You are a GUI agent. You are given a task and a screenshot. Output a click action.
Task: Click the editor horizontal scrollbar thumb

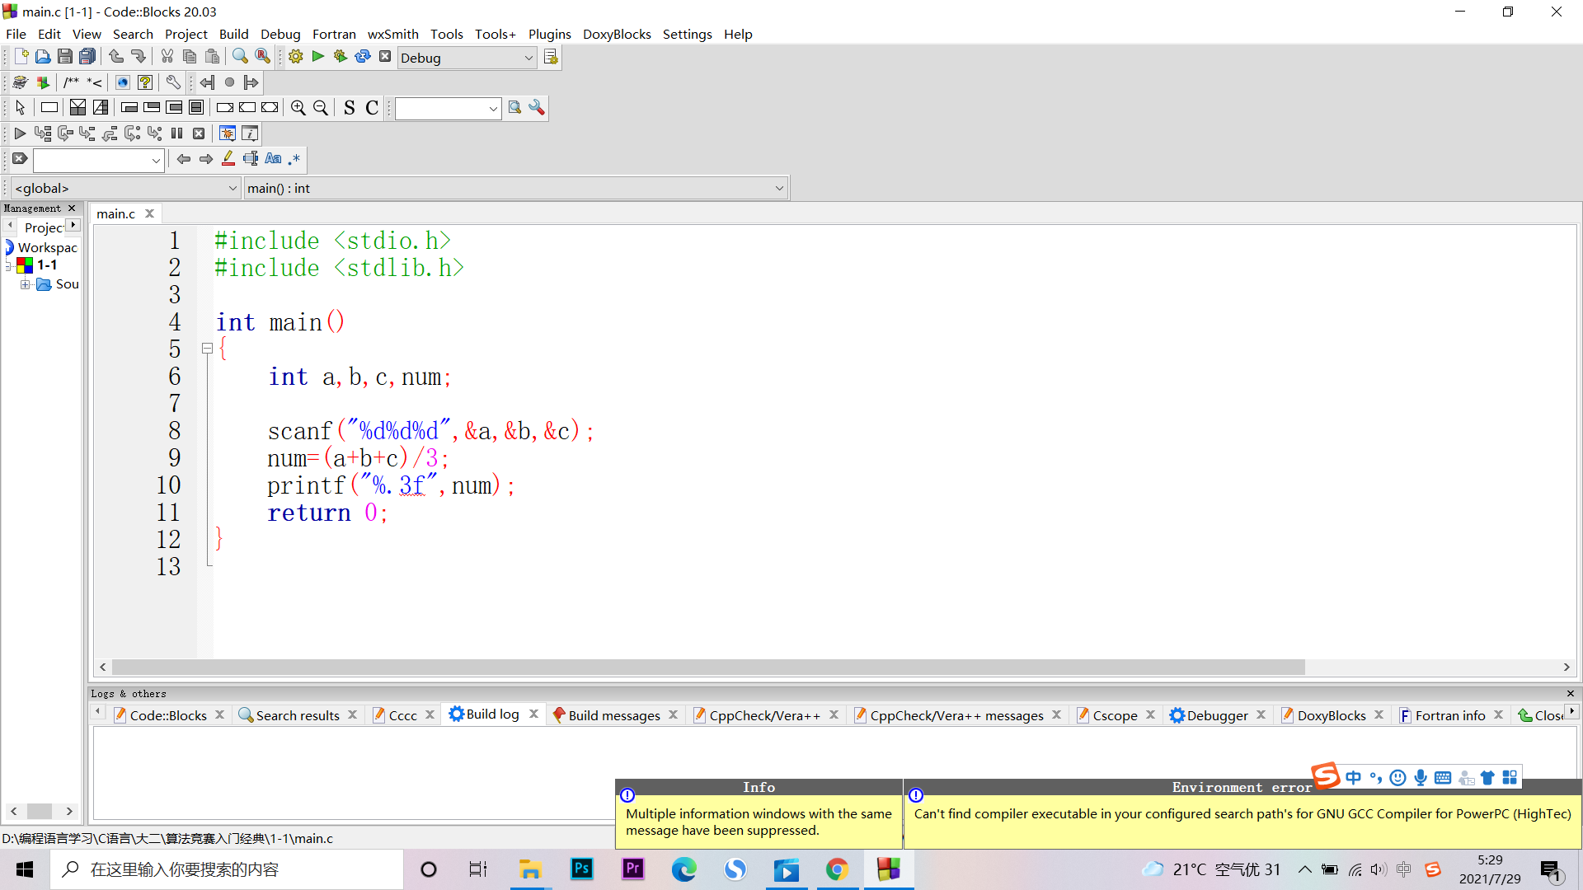(x=708, y=667)
